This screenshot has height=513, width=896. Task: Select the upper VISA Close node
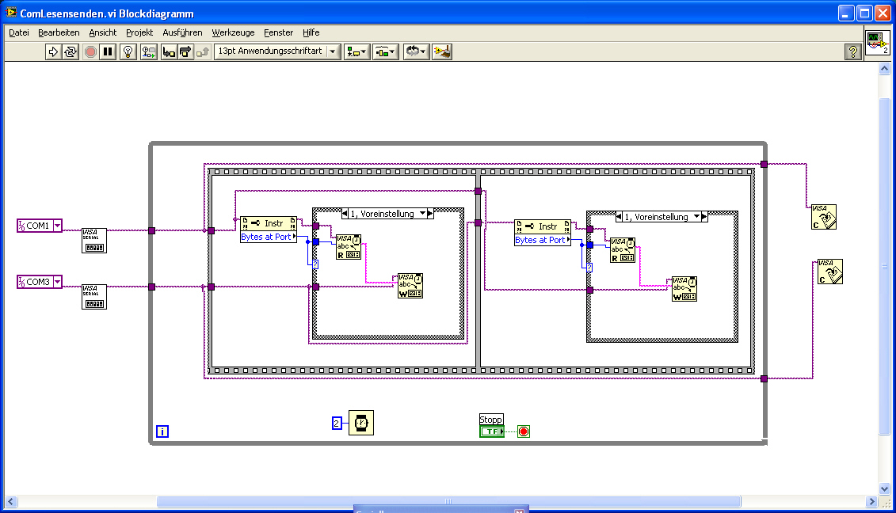point(823,217)
